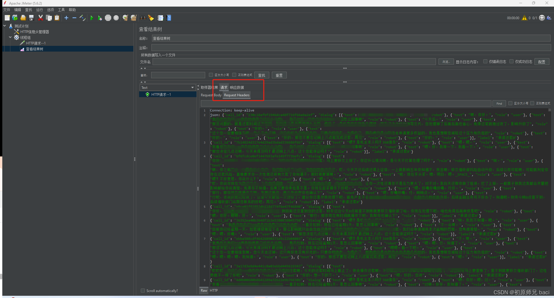Enable 正则表达式 checkbox beside 查找 button

pos(234,75)
